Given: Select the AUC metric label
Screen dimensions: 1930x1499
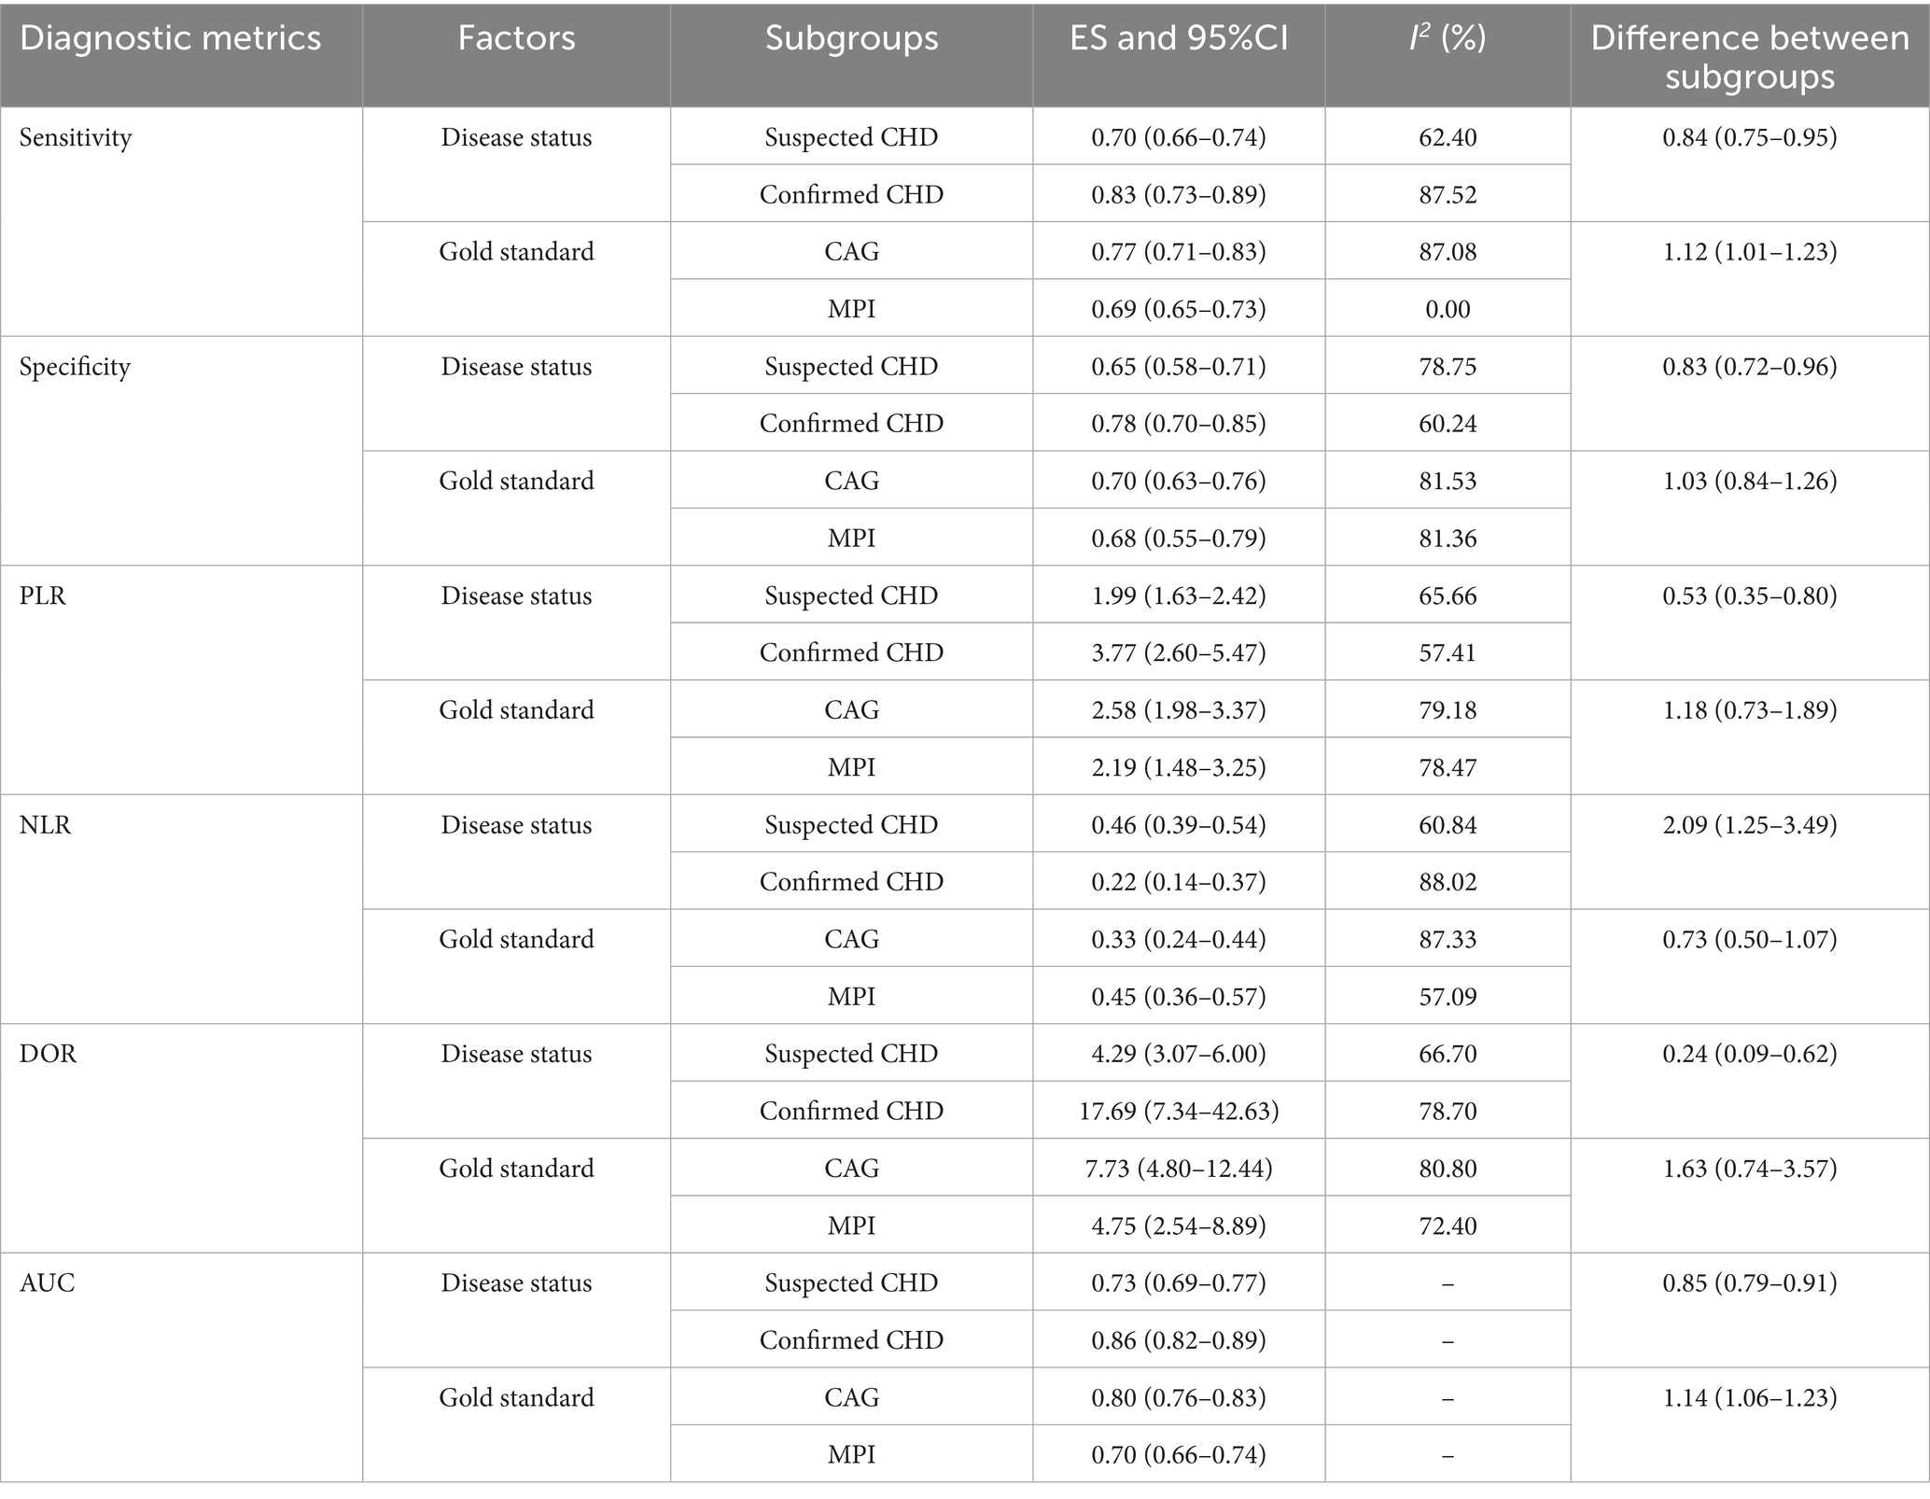Looking at the screenshot, I should click(48, 1282).
